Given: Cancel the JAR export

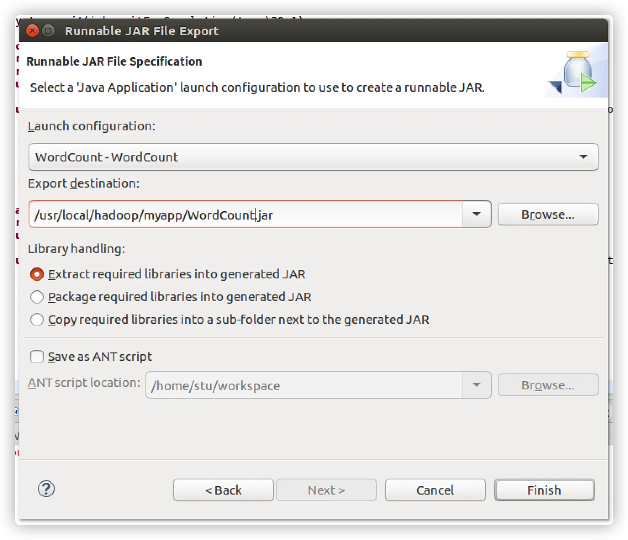Looking at the screenshot, I should 435,490.
